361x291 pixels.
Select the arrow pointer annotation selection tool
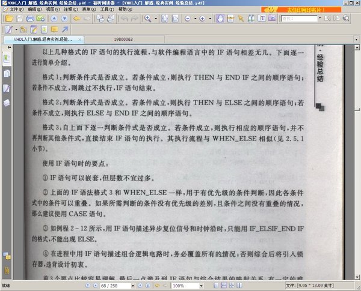[241, 19]
